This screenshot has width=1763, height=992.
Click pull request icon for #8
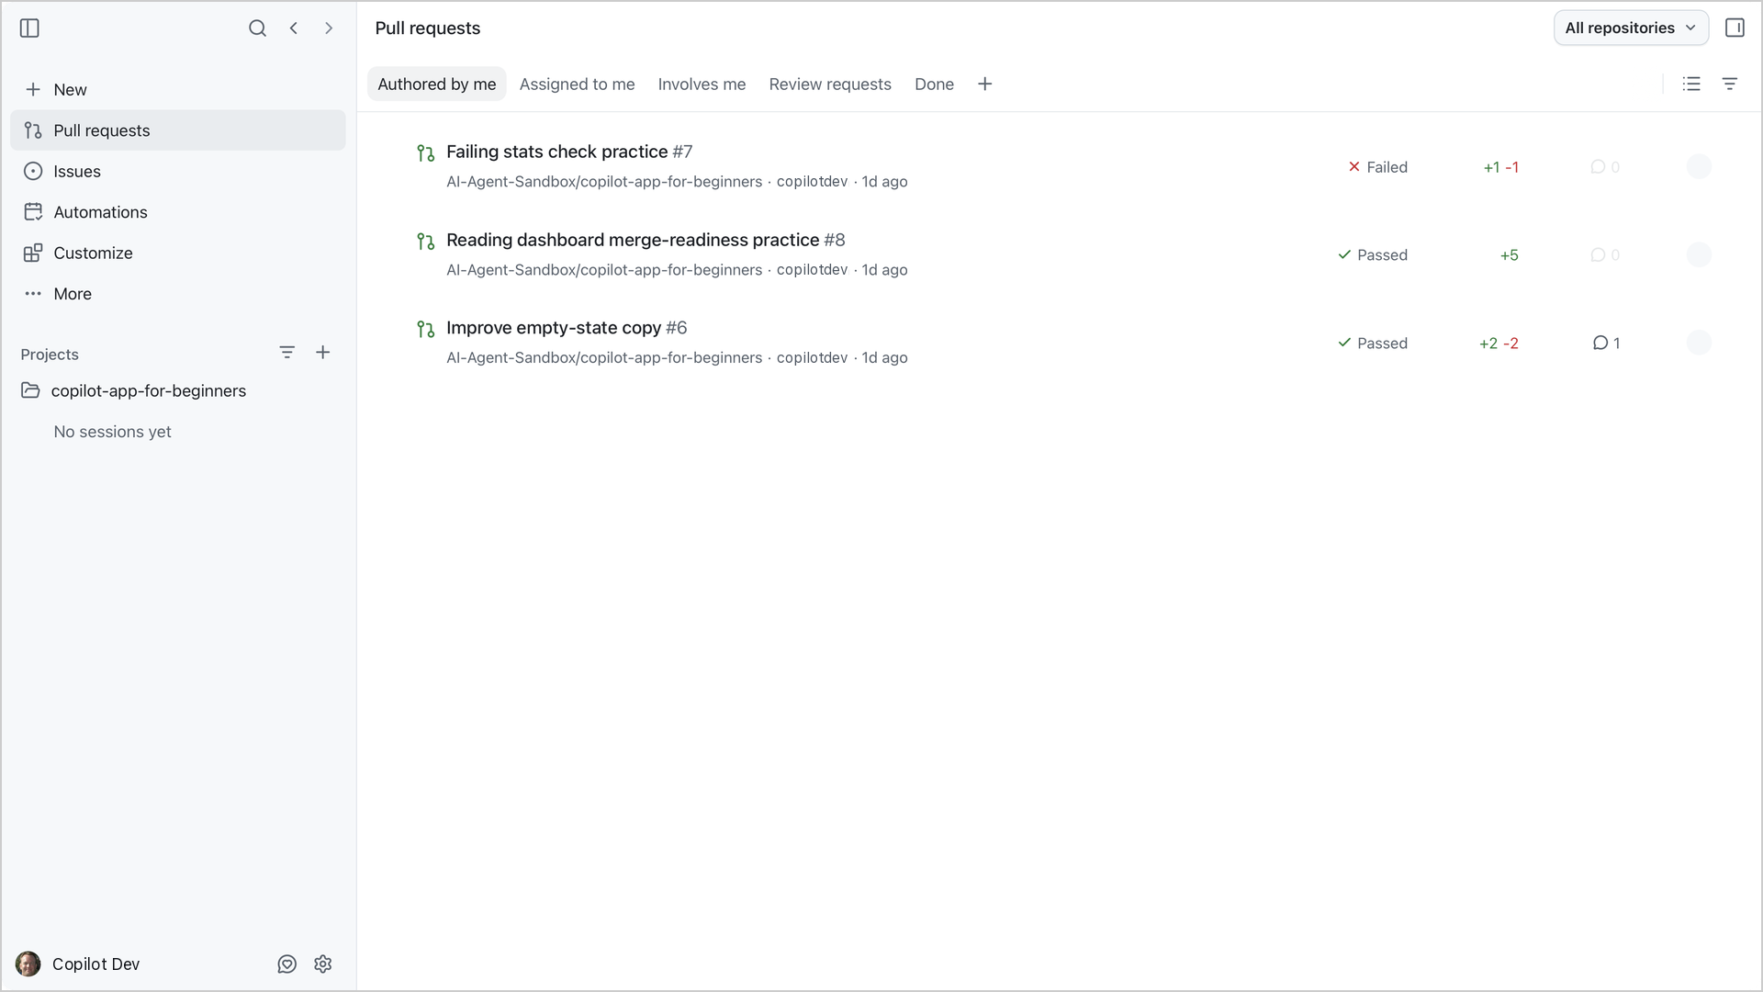coord(425,242)
